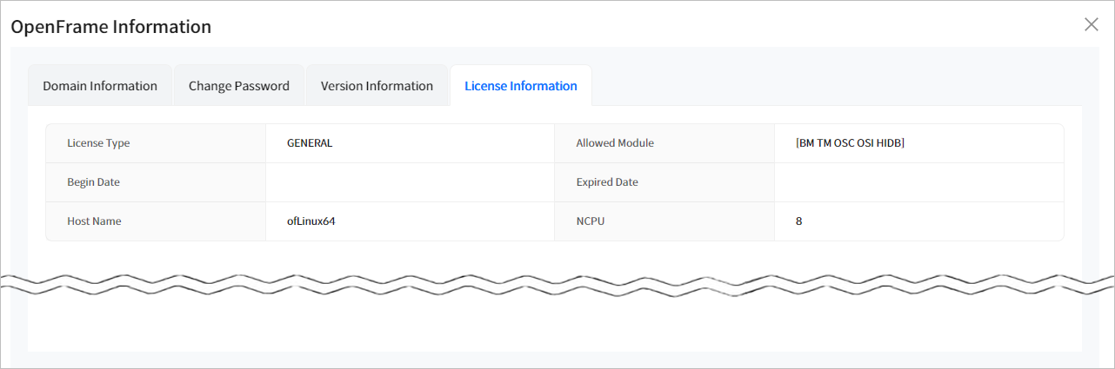Click the Begin Date label
The width and height of the screenshot is (1115, 369).
pos(93,182)
